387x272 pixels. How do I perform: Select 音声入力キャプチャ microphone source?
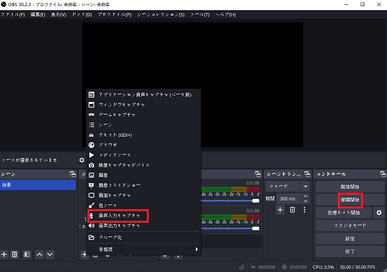(143, 216)
